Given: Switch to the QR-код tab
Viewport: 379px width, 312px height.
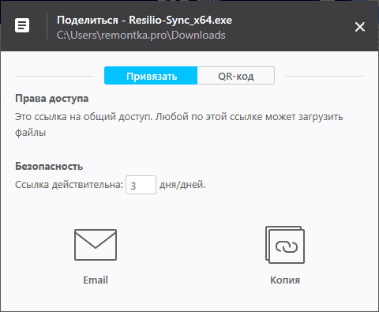Looking at the screenshot, I should click(x=236, y=76).
